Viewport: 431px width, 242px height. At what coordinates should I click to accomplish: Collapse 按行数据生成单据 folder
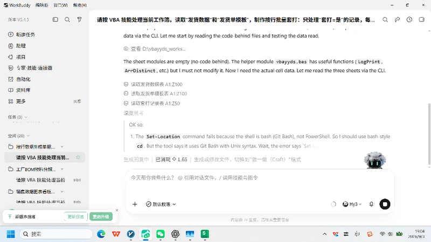[62, 147]
